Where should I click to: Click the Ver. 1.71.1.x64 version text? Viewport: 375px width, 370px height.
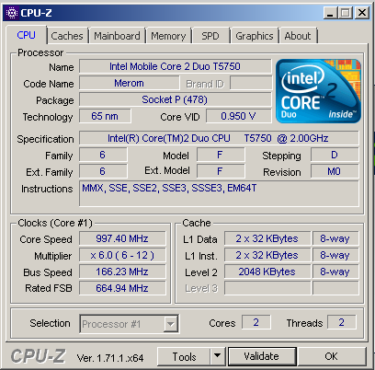[x=110, y=358]
